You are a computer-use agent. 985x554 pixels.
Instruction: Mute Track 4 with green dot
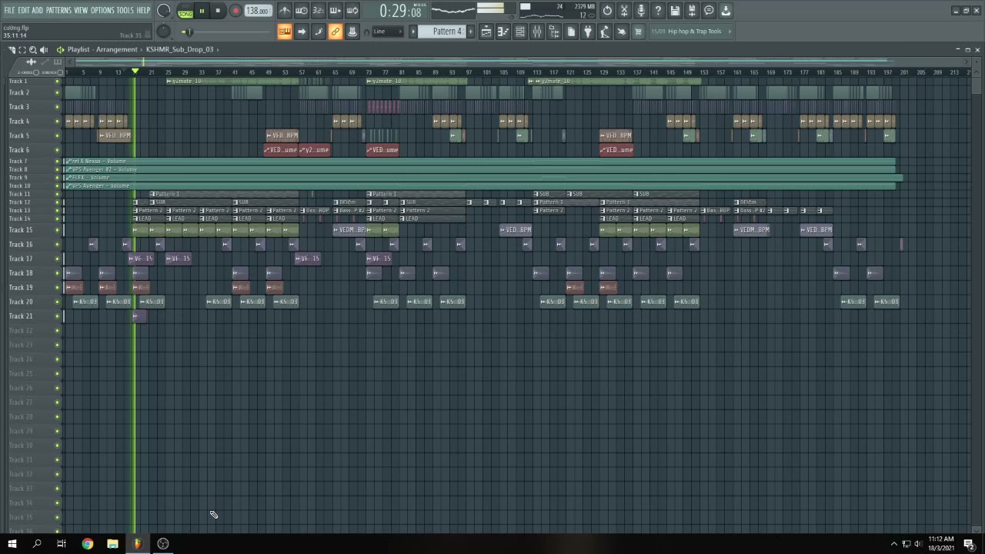[x=57, y=122]
